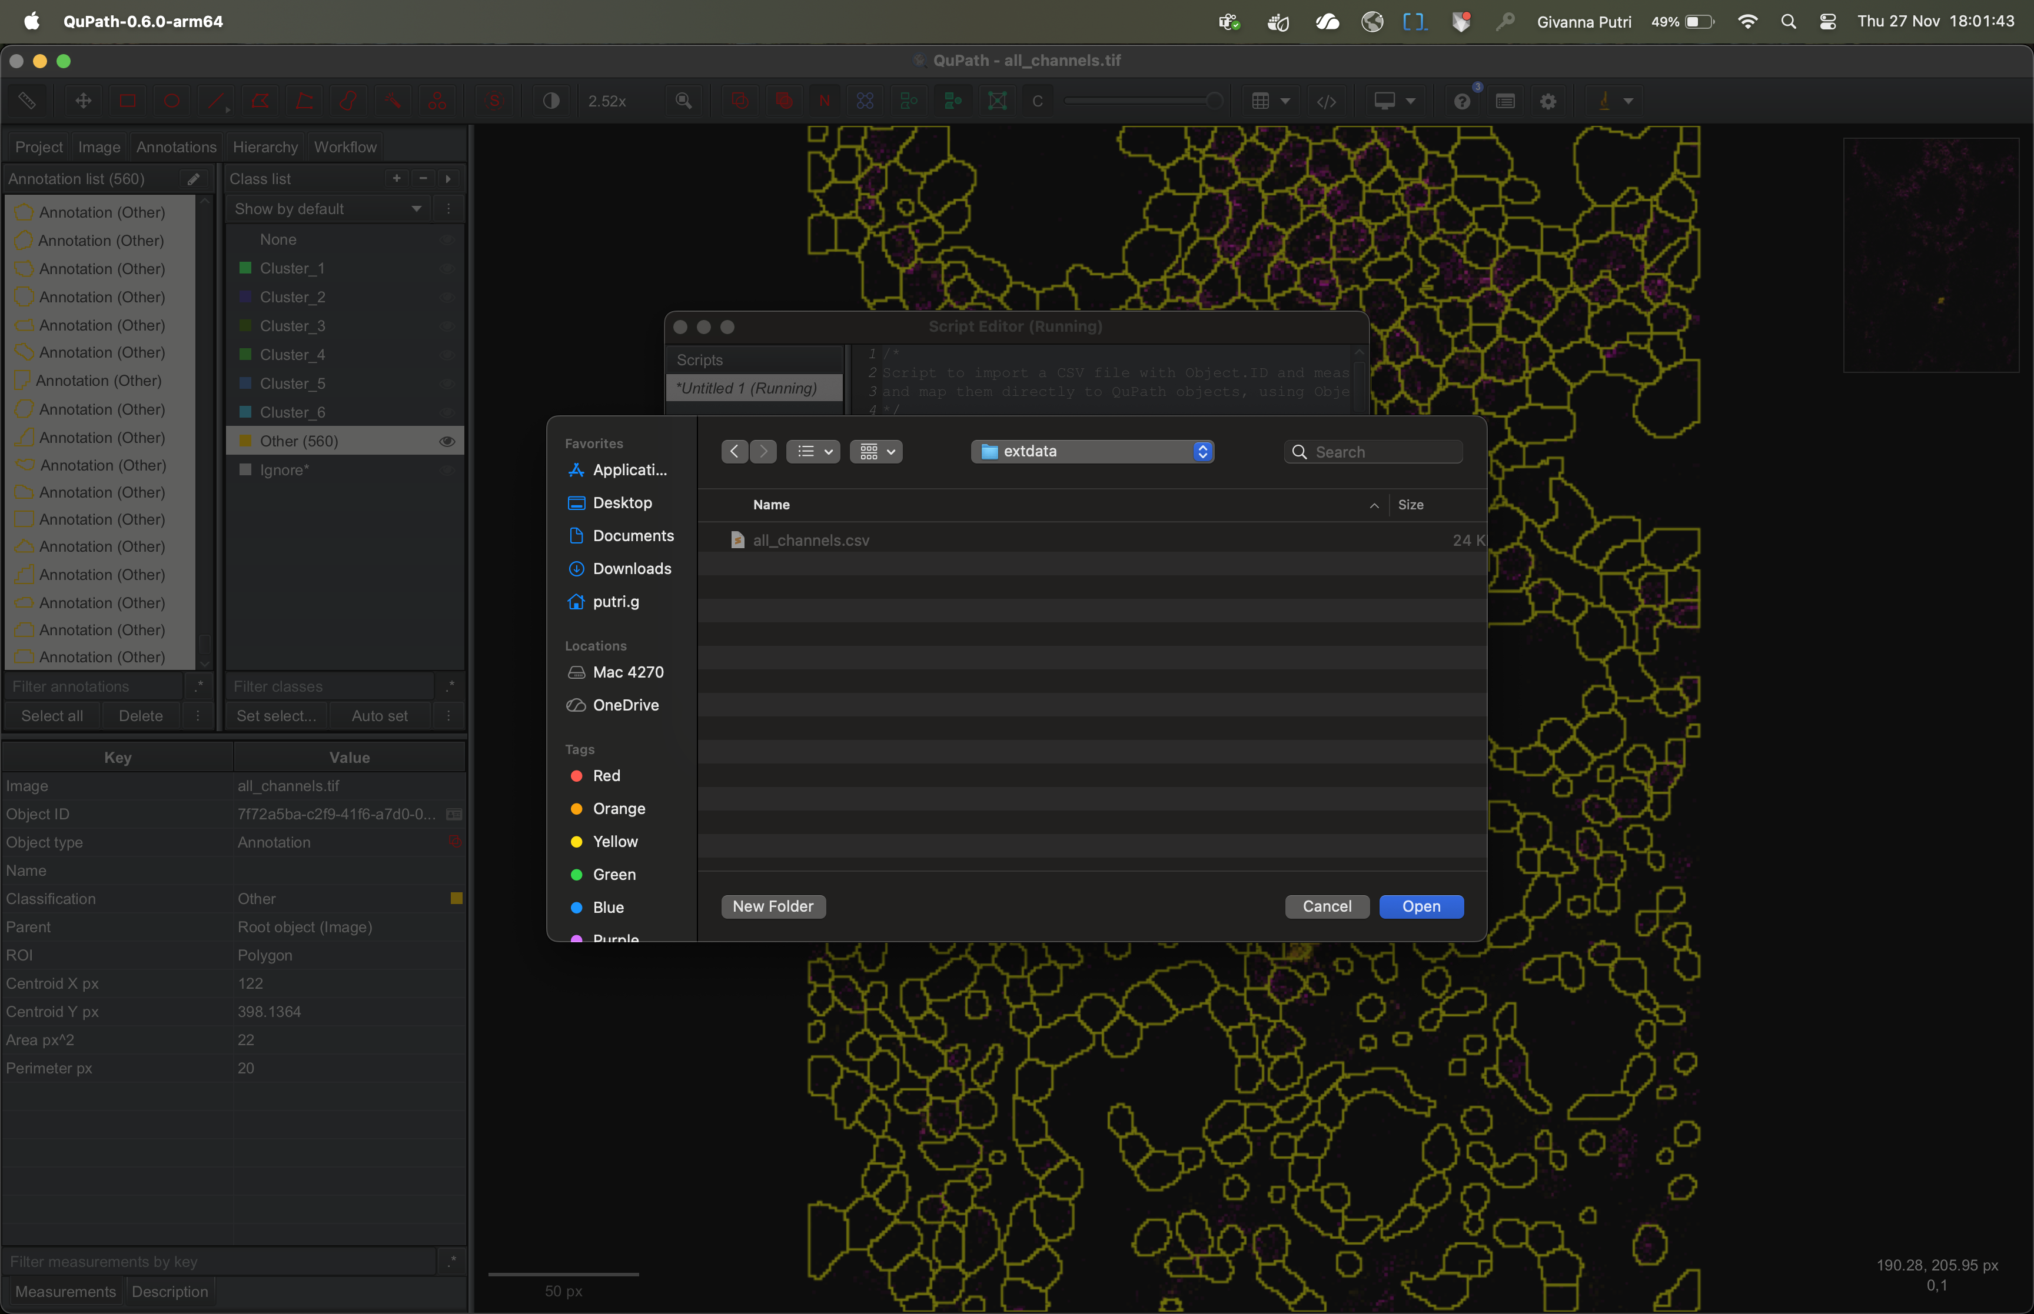Open the Brightness & Contrast dialog
The width and height of the screenshot is (2034, 1314).
551,101
